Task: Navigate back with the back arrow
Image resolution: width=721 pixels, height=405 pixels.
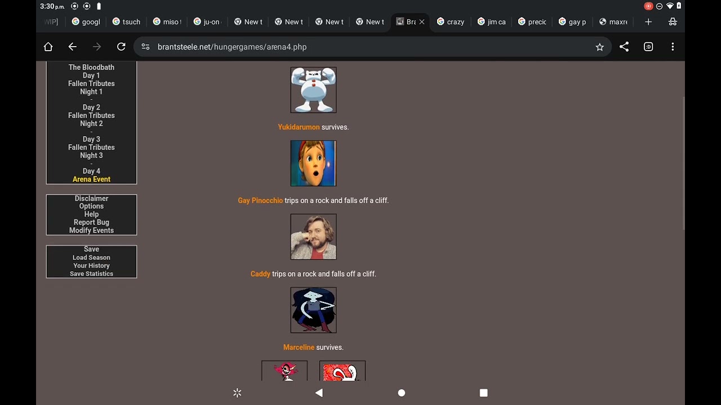Action: click(72, 47)
